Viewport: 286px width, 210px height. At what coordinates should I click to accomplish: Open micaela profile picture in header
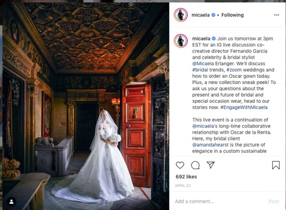coord(181,15)
